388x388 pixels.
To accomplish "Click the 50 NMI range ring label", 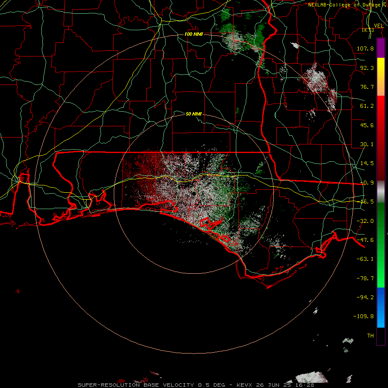I will click(194, 114).
